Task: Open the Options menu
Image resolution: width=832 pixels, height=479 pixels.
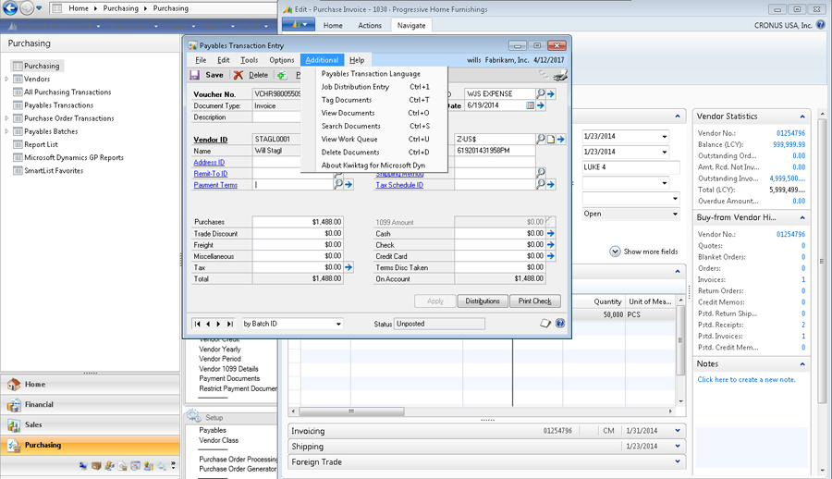Action: 281,60
